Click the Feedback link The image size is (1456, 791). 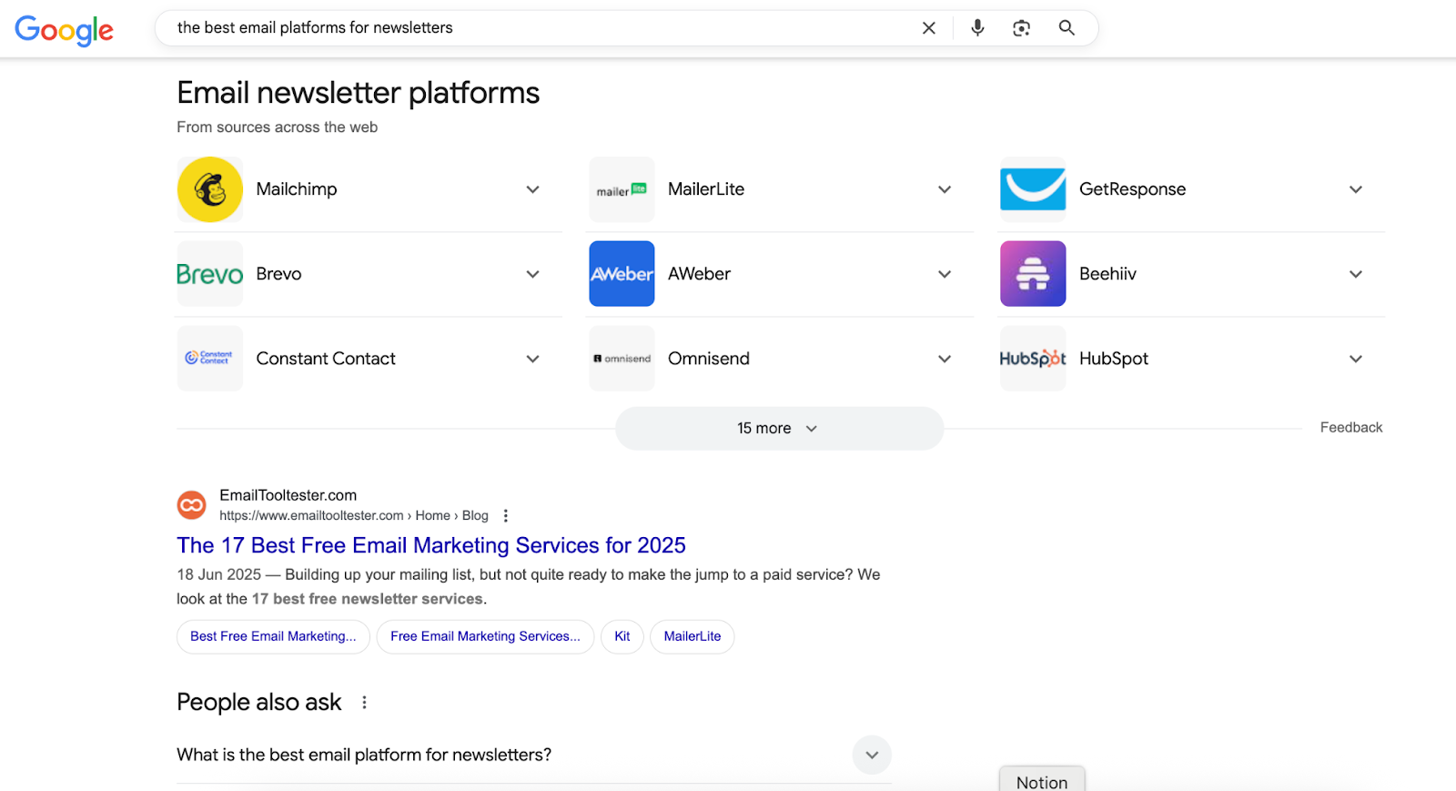point(1351,428)
